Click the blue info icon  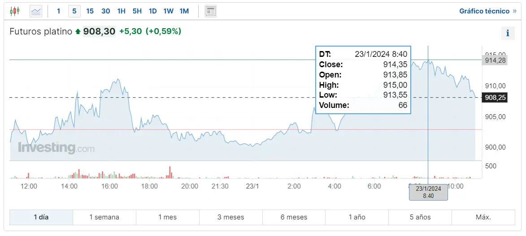click(x=508, y=33)
